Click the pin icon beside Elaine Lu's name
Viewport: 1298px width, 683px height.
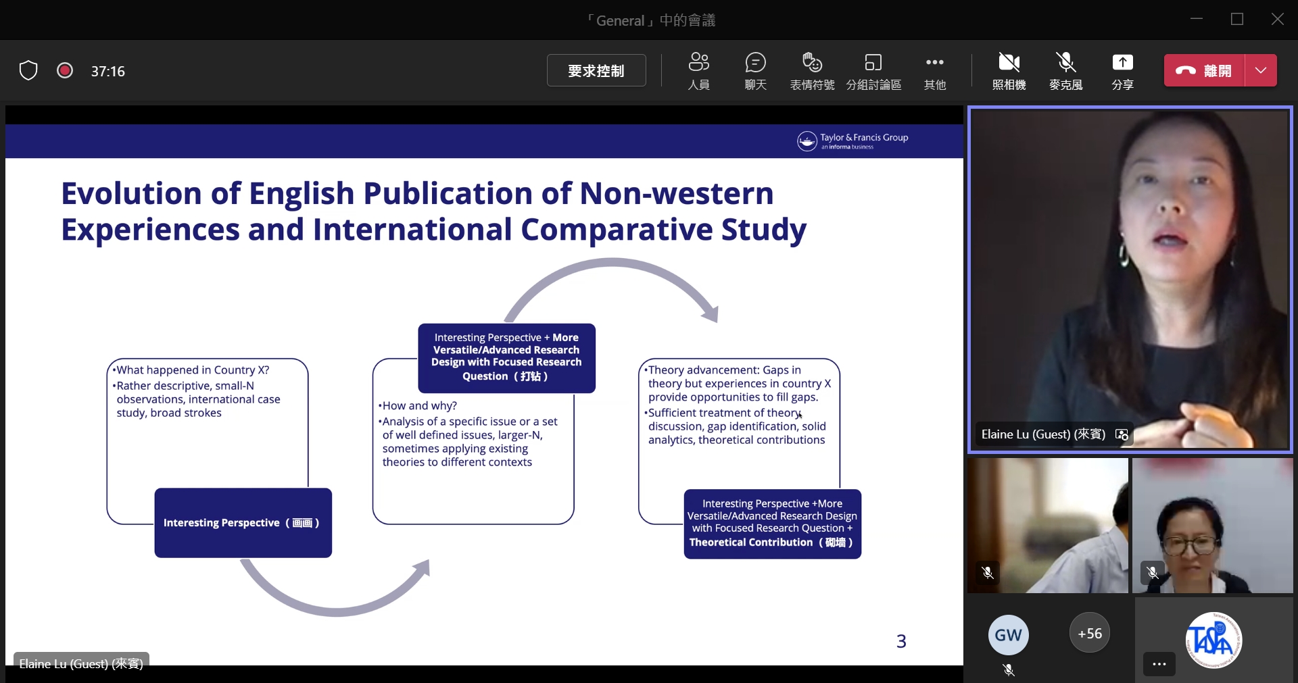point(1122,435)
